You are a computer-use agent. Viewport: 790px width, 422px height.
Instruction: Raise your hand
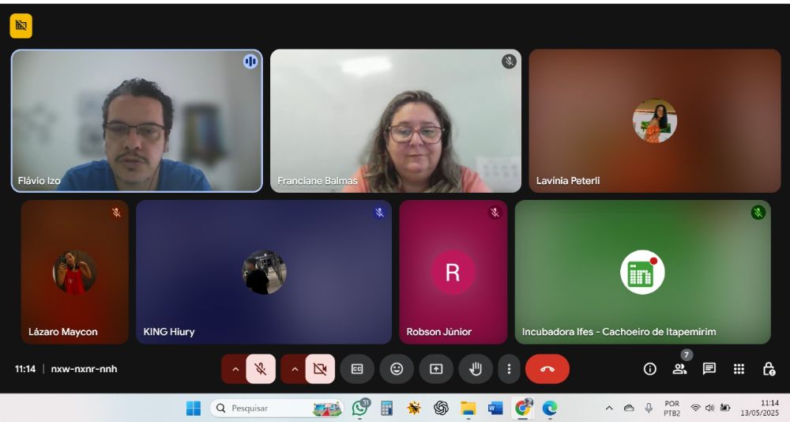coord(476,369)
